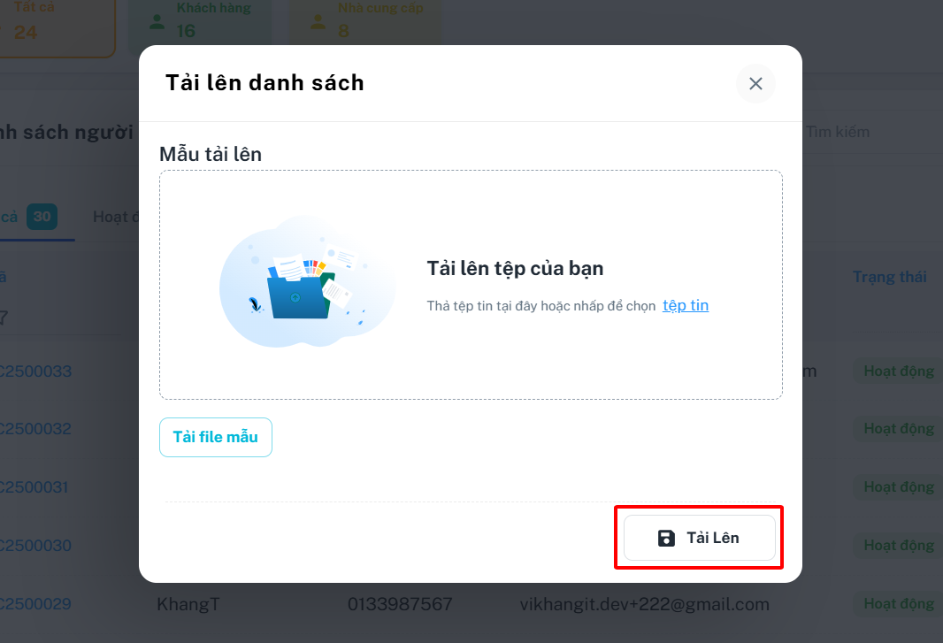Open user code C2500029
943x643 pixels.
35,604
